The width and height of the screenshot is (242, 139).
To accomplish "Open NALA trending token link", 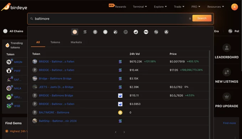I will coord(17,88).
